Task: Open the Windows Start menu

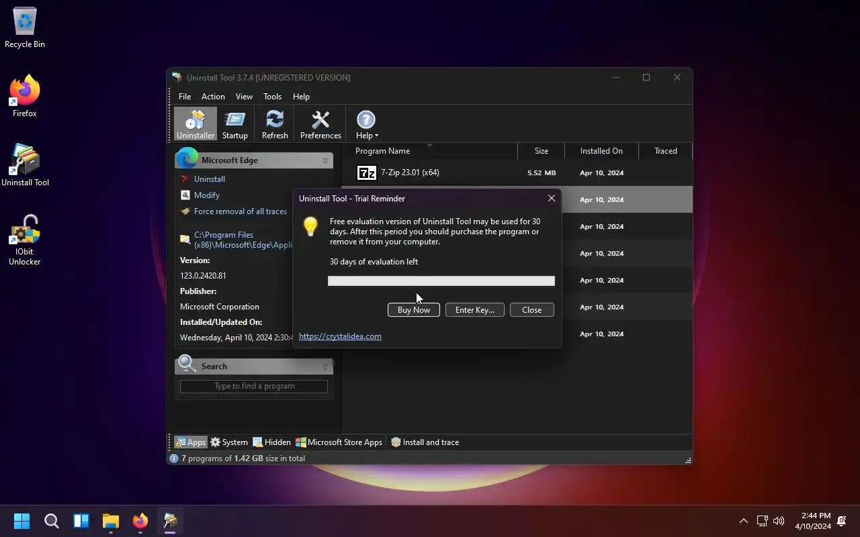Action: pyautogui.click(x=22, y=521)
